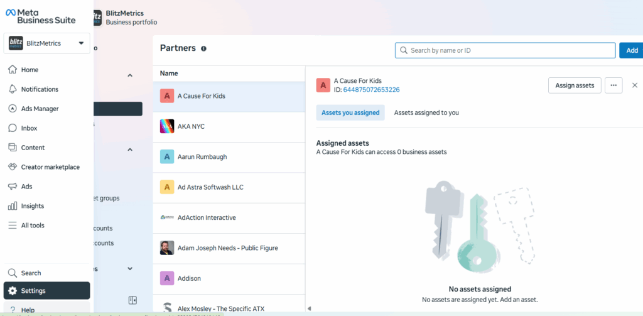Open Creator marketplace
The width and height of the screenshot is (643, 316).
(x=50, y=167)
